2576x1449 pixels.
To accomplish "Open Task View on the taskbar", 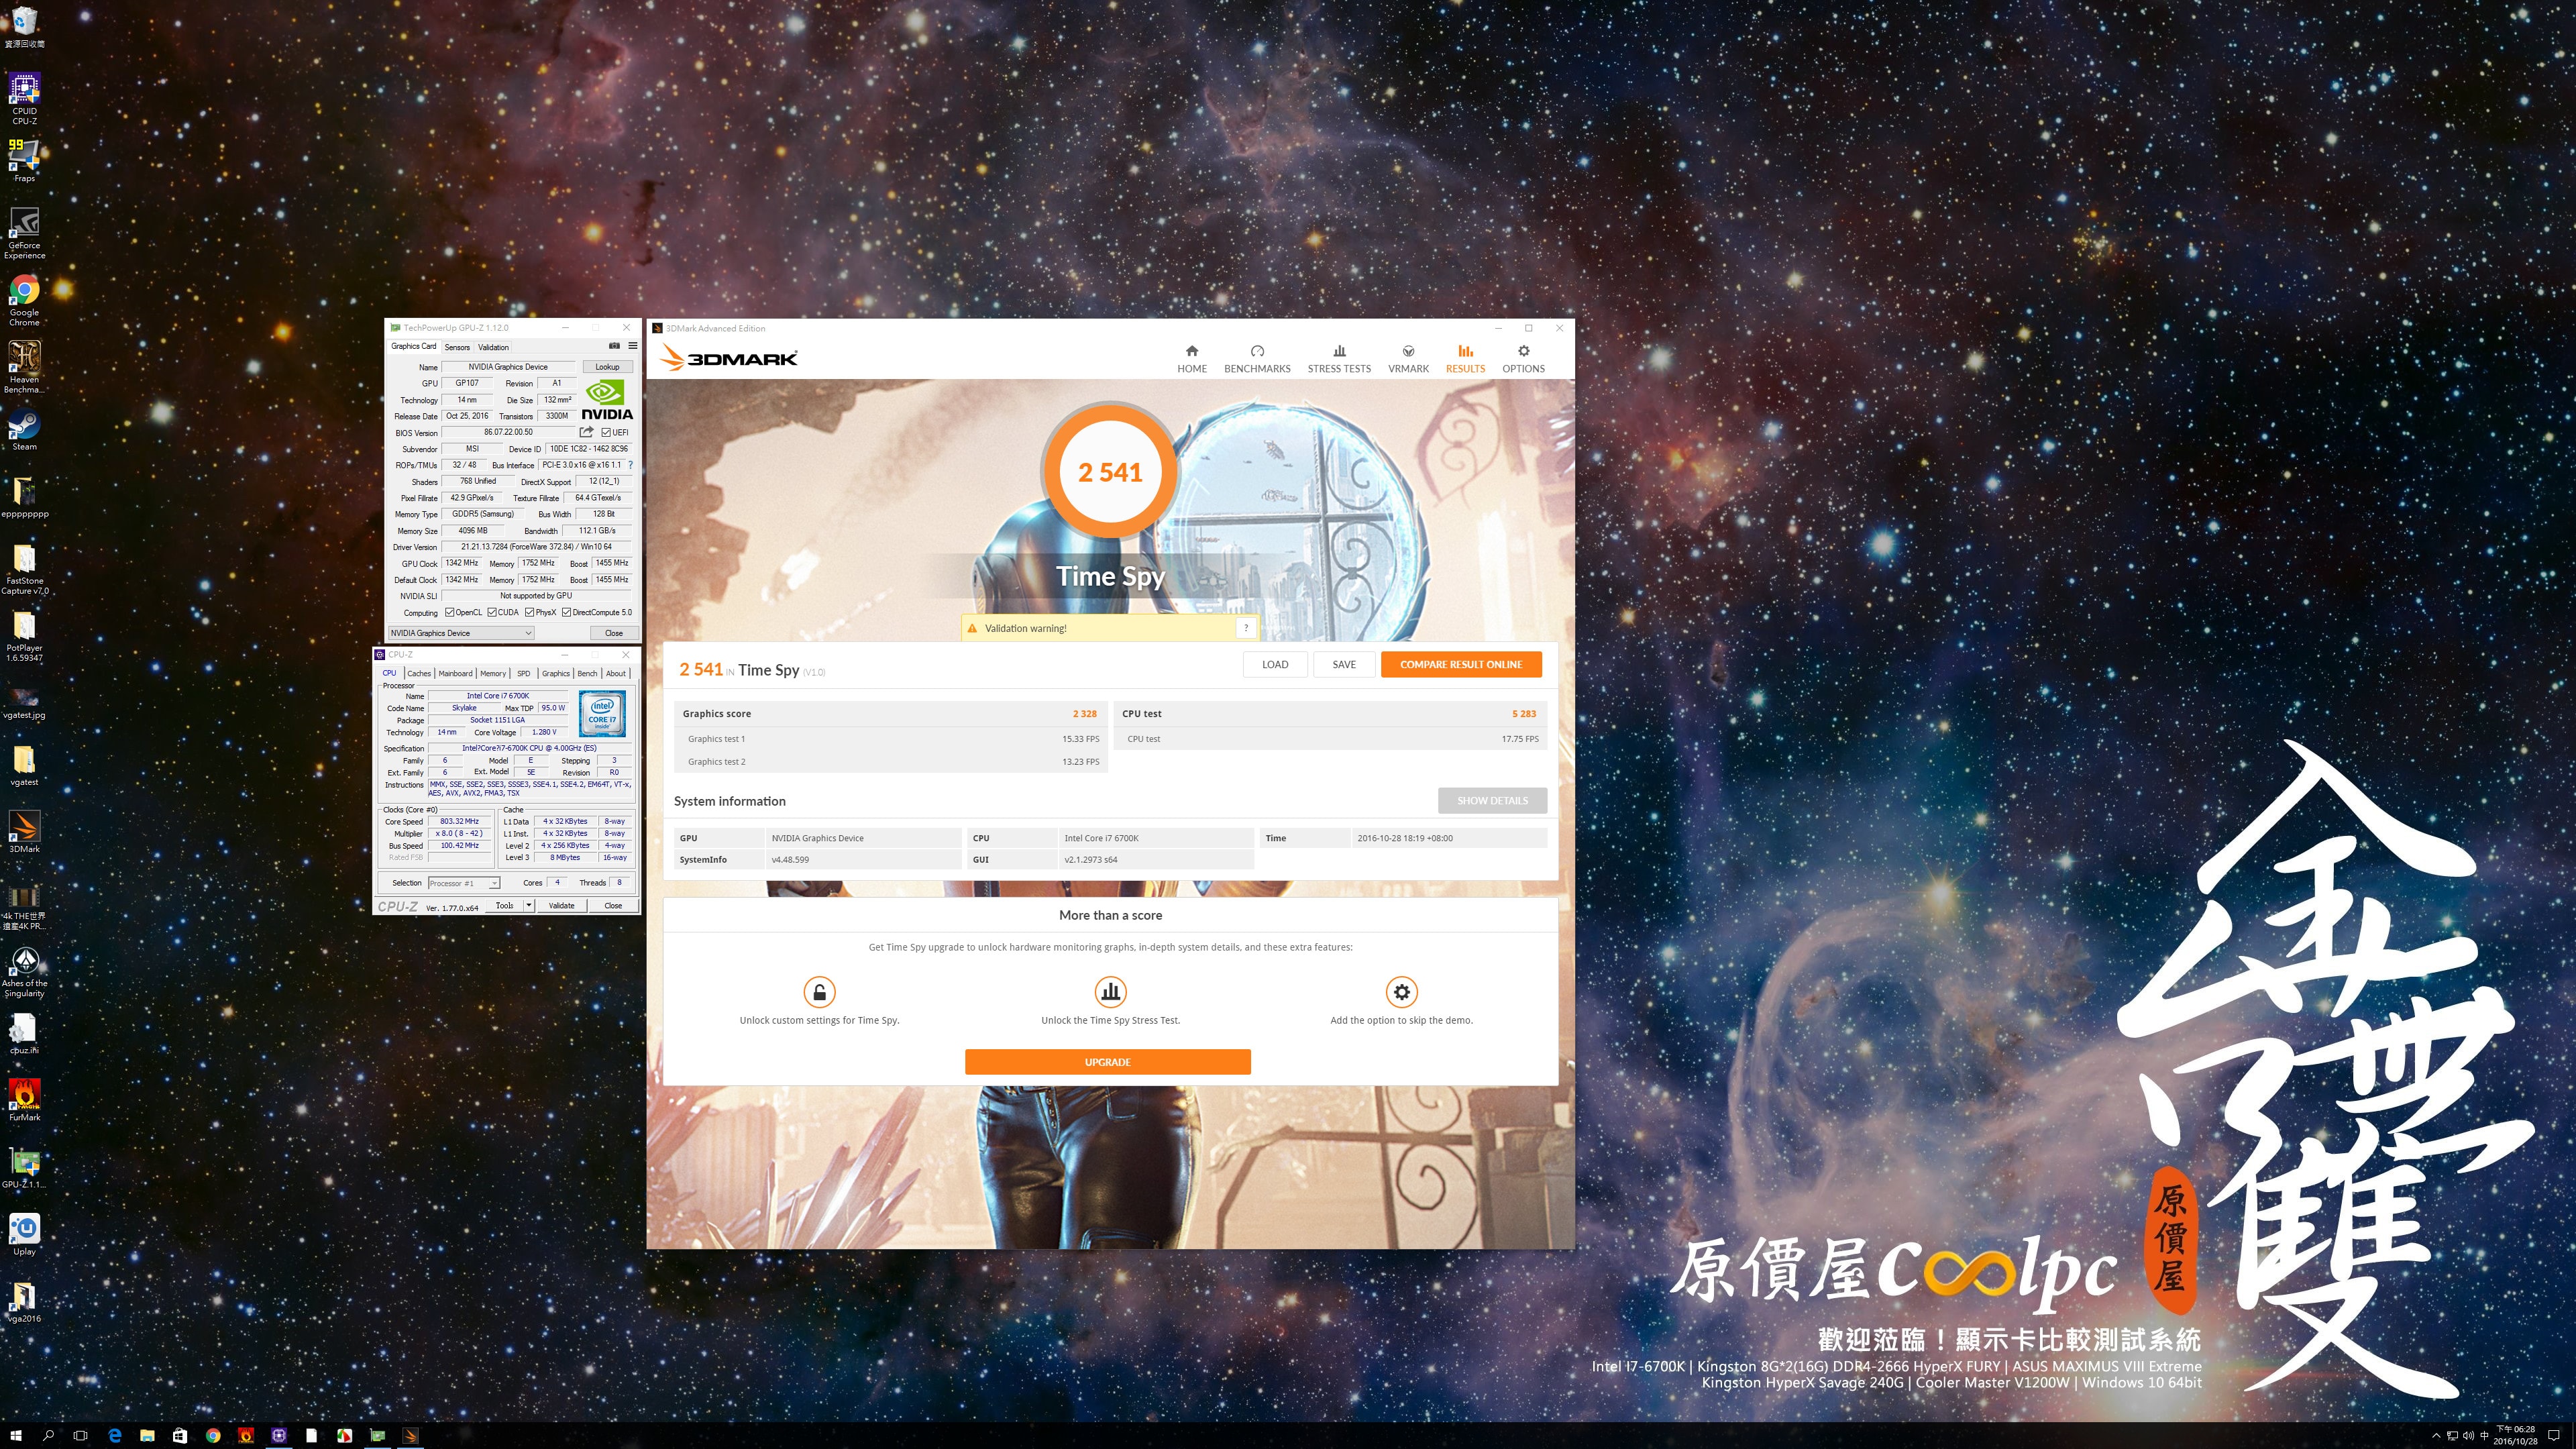I will (x=81, y=1436).
